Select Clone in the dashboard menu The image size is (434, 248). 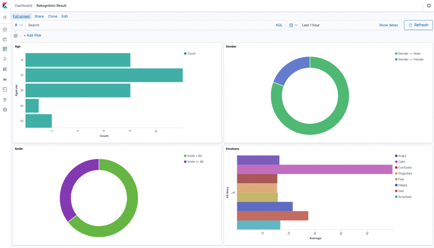pos(53,16)
